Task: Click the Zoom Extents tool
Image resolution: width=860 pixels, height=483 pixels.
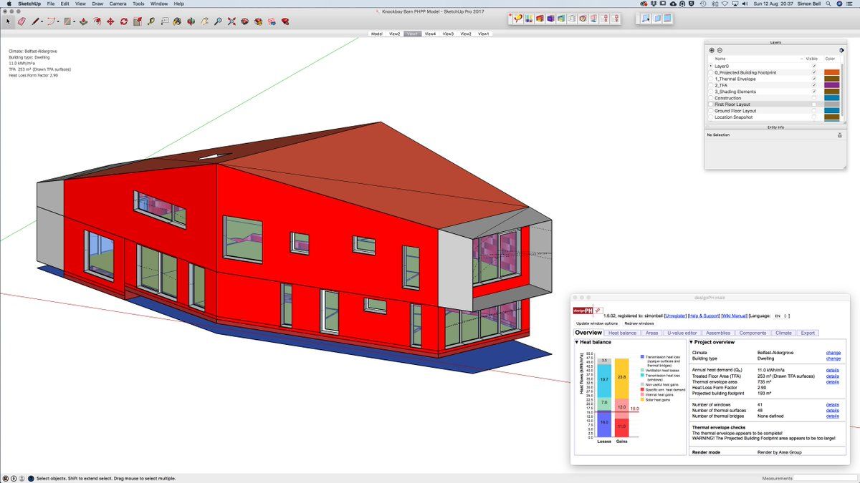Action: pos(231,21)
